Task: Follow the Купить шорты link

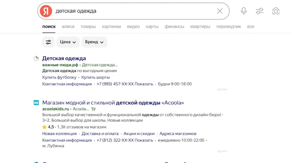Action: click(95, 77)
